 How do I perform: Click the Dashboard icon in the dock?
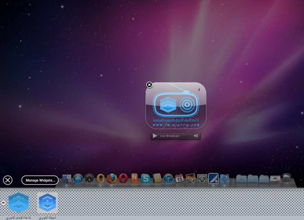[89, 178]
